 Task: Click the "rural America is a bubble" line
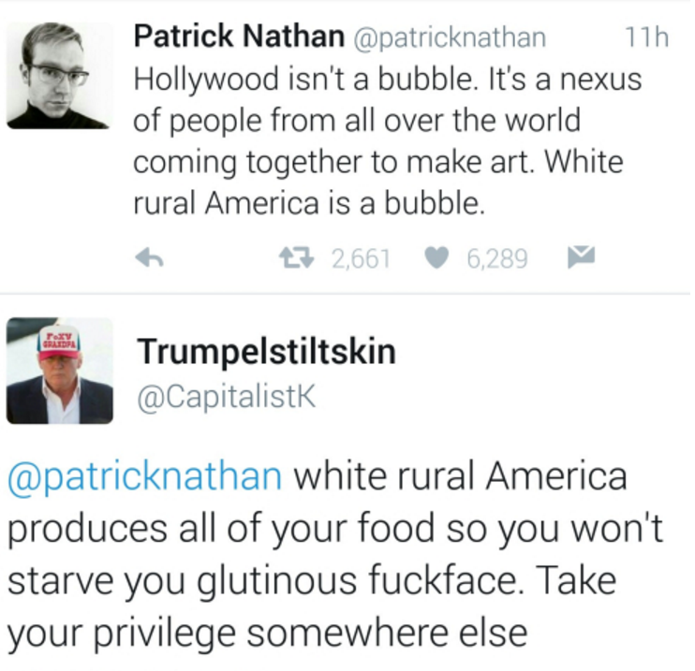[309, 203]
